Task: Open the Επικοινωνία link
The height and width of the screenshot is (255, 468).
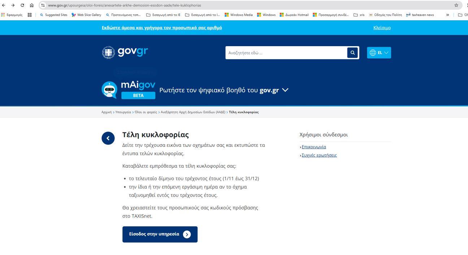Action: click(314, 147)
